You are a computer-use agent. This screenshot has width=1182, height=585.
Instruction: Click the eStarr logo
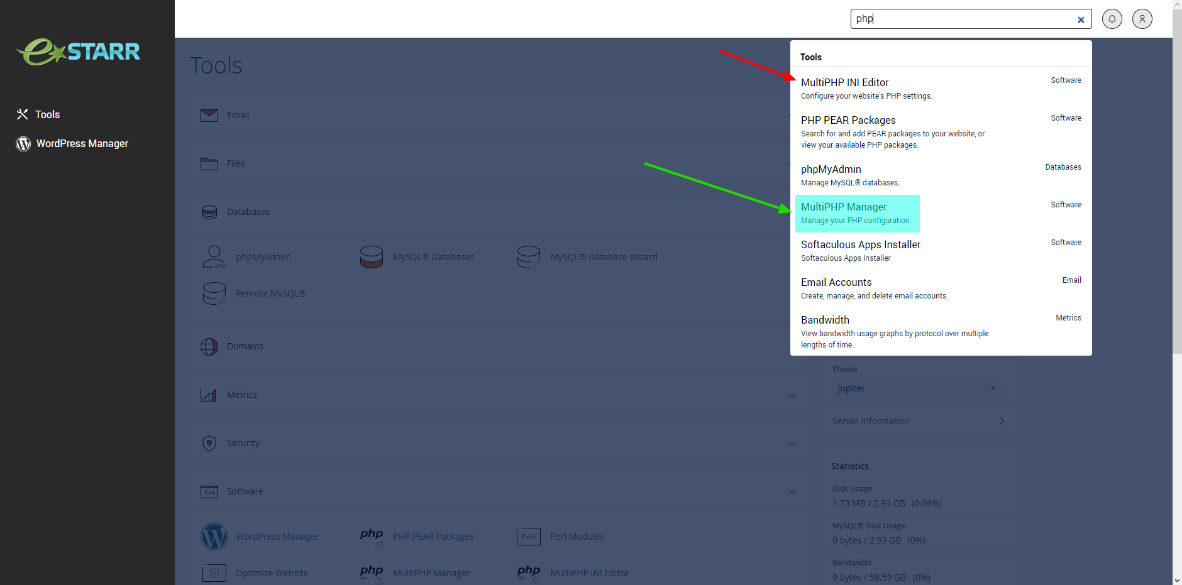click(x=79, y=52)
